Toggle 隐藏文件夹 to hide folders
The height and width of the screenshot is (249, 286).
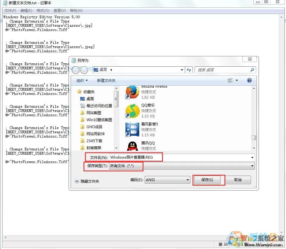(x=87, y=181)
